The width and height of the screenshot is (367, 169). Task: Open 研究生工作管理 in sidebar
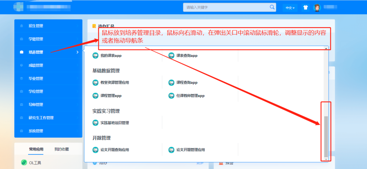(x=41, y=118)
